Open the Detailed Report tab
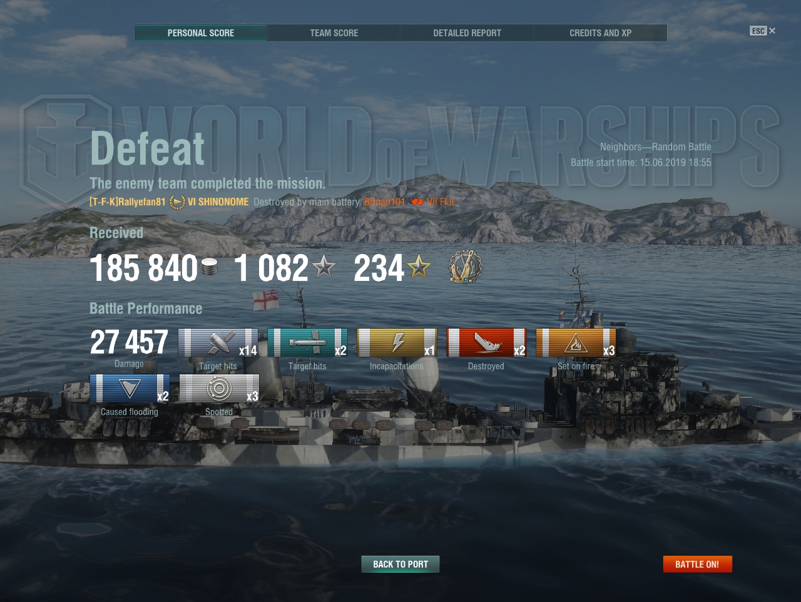The width and height of the screenshot is (801, 602). [x=467, y=33]
